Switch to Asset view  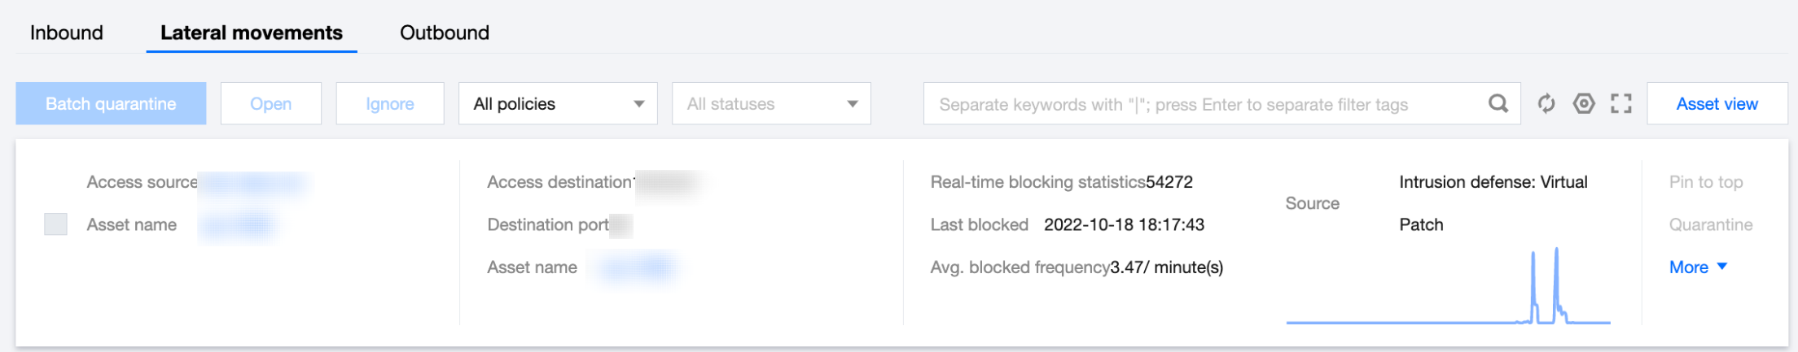point(1717,104)
